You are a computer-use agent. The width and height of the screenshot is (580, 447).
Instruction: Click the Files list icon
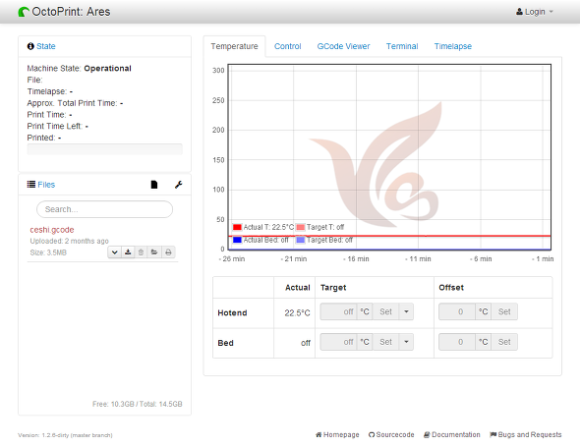(x=31, y=184)
